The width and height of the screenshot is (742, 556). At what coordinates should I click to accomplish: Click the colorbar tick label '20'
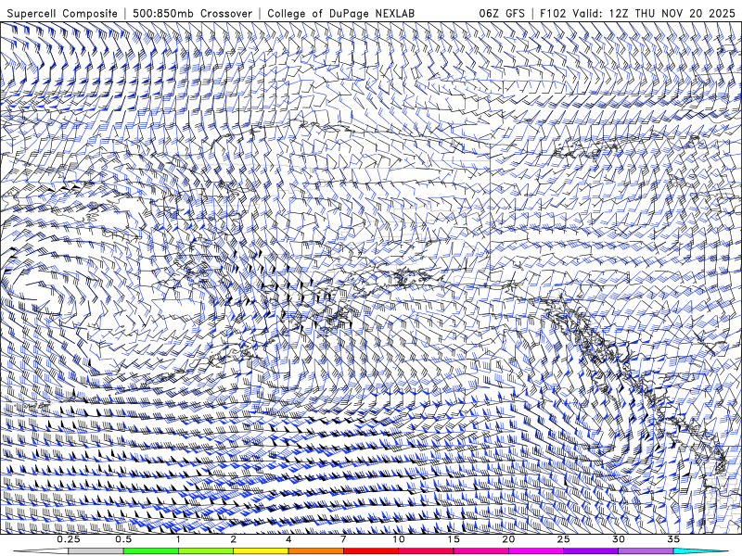pyautogui.click(x=508, y=539)
